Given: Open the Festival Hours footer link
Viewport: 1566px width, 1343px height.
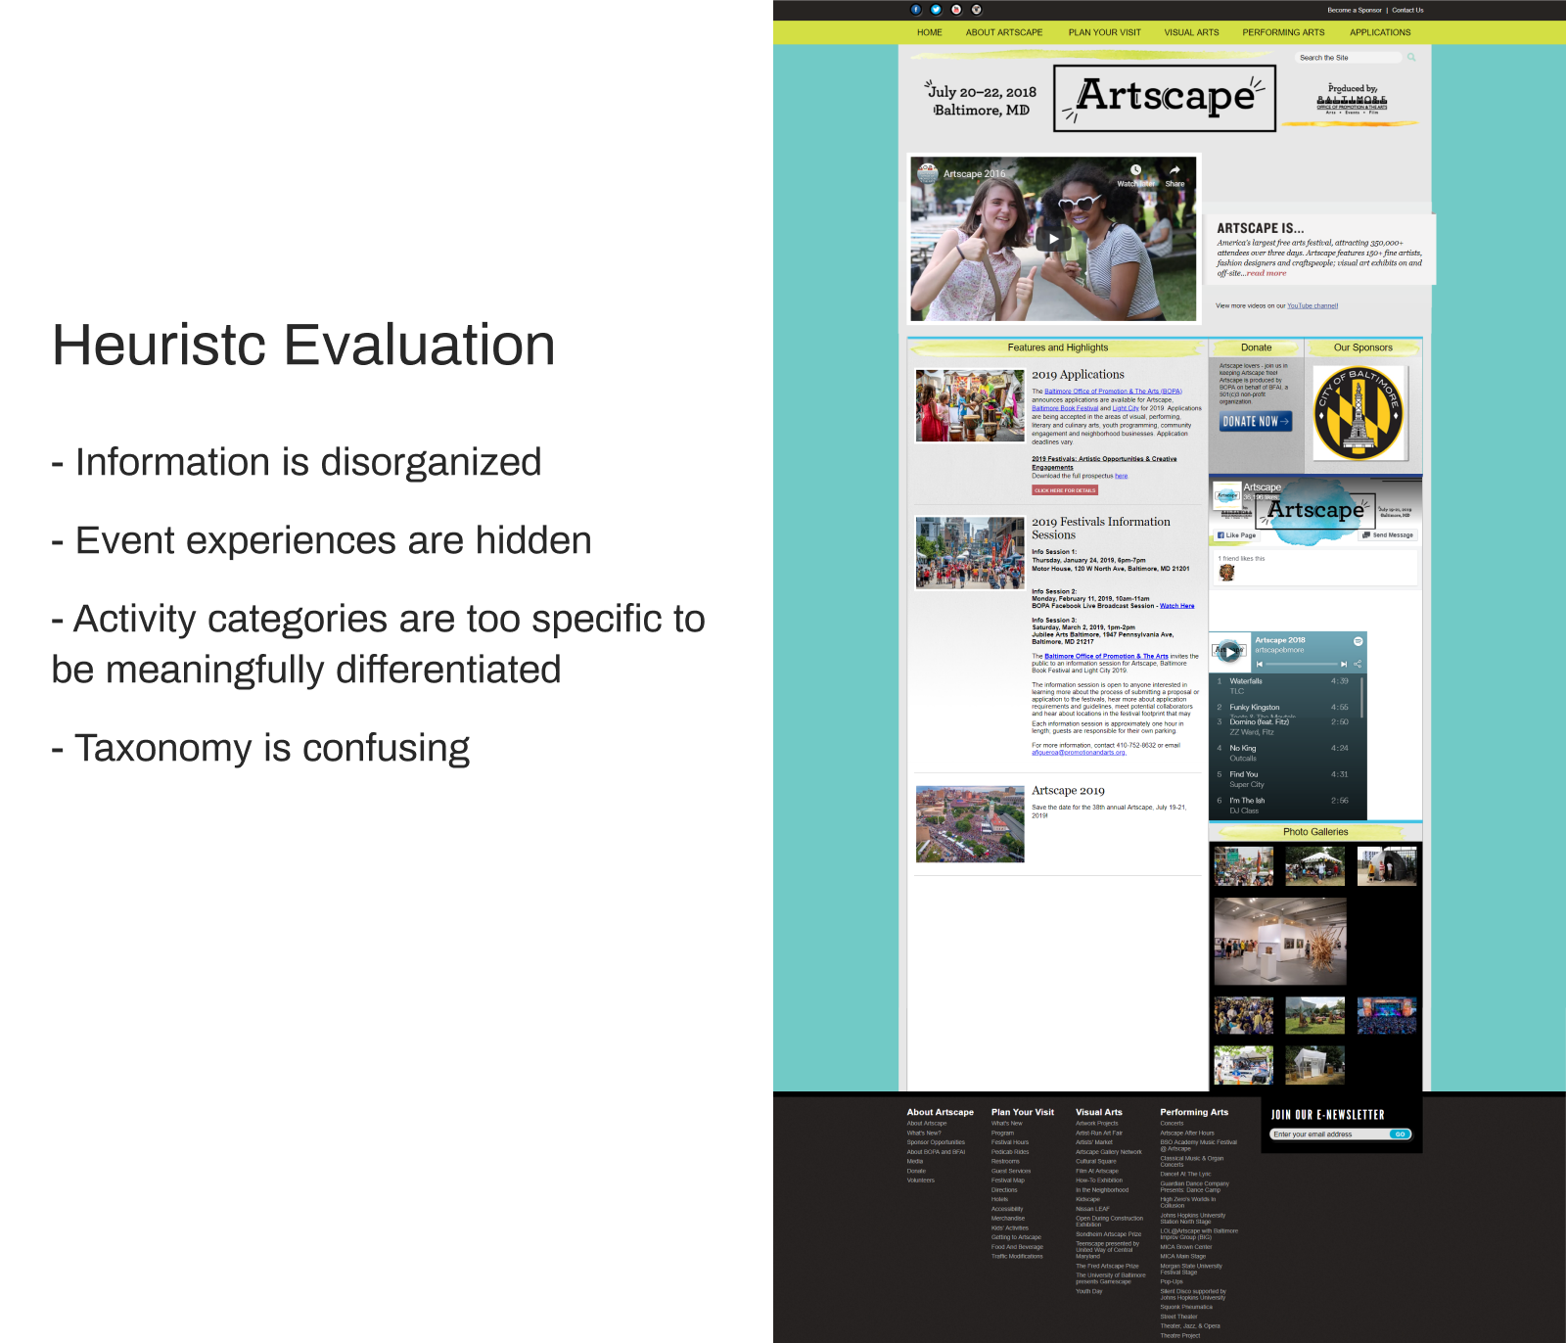Looking at the screenshot, I should 1010,1142.
